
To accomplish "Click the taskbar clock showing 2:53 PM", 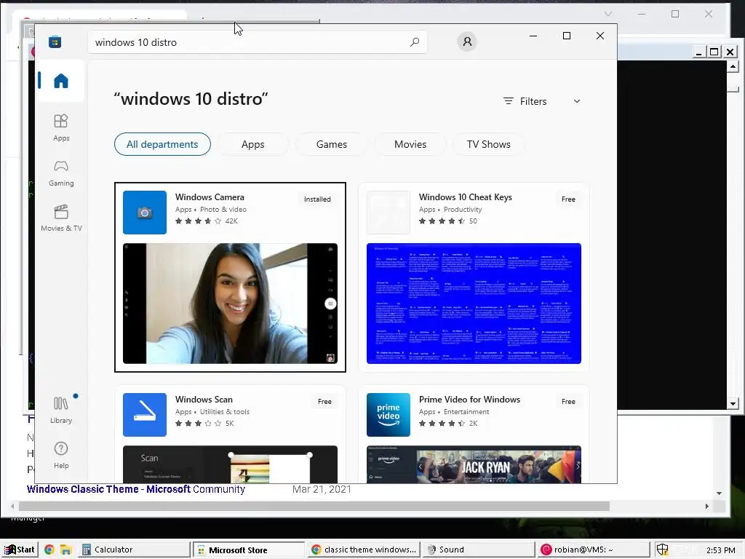I will coord(720,550).
